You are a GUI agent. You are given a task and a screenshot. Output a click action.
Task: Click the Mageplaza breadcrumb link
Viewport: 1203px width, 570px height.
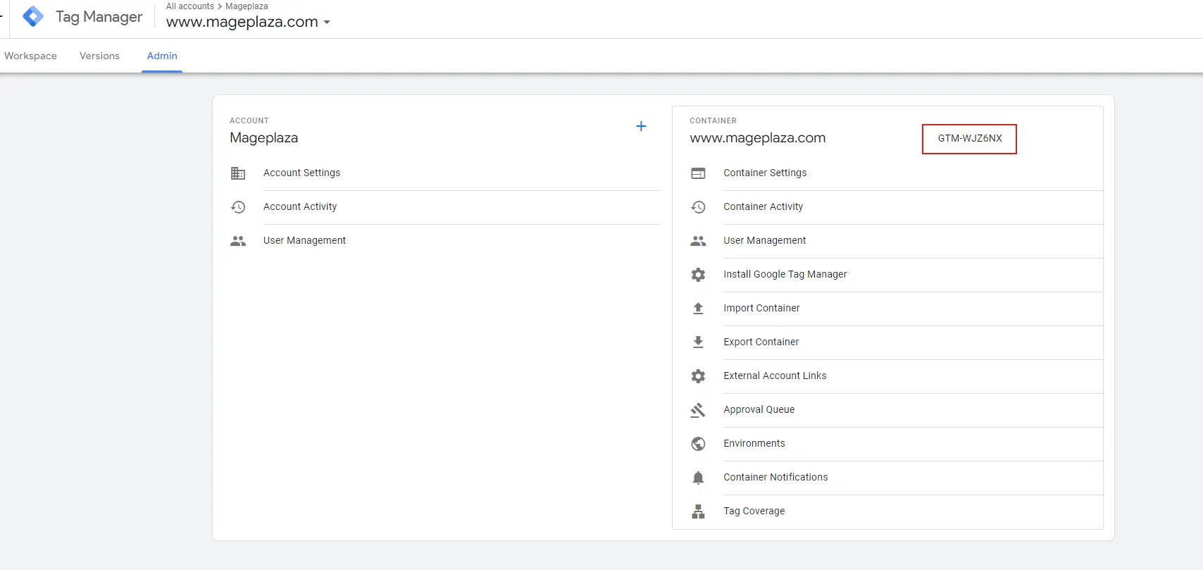247,6
